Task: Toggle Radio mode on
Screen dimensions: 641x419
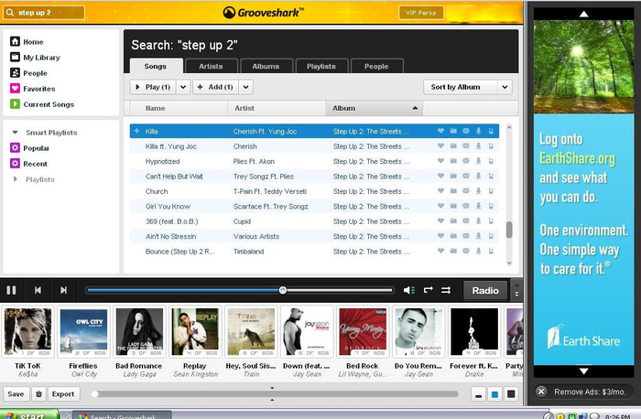Action: point(485,290)
